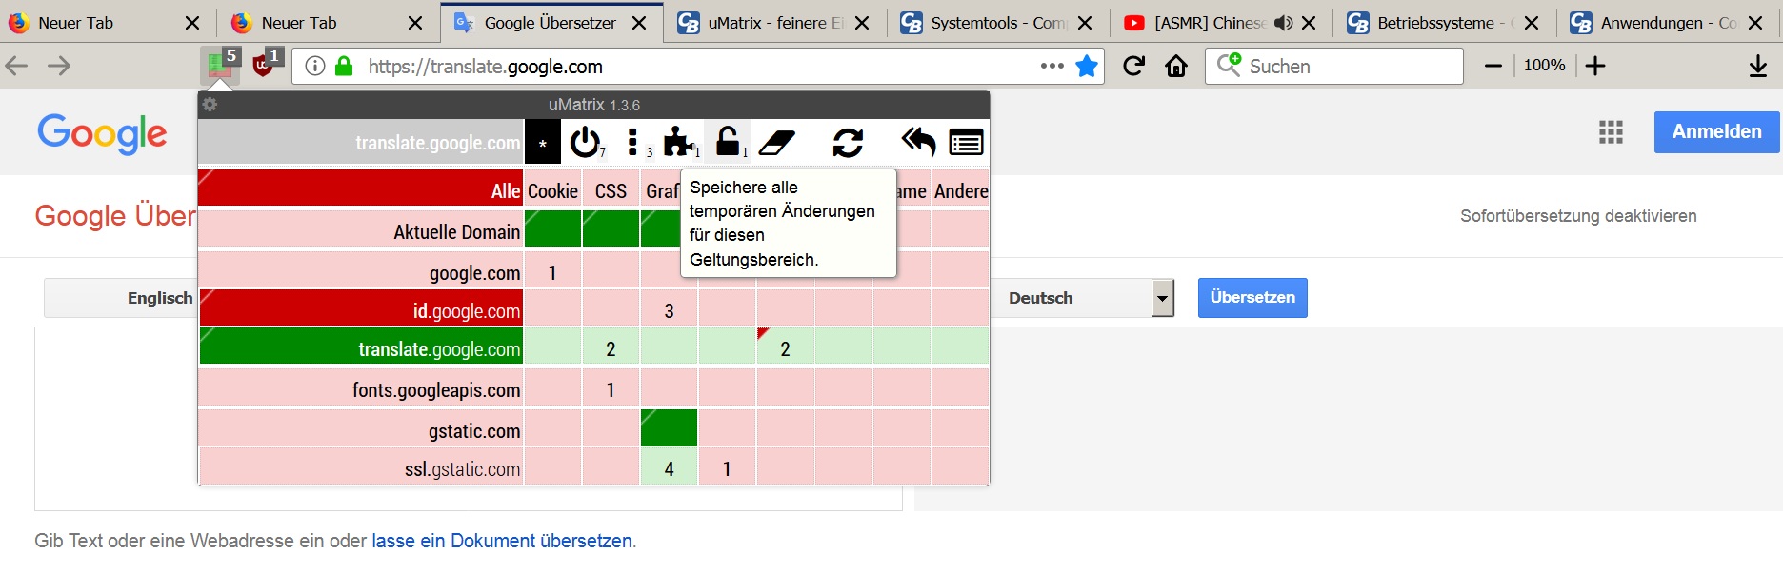The width and height of the screenshot is (1783, 575).
Task: Select Deutsch target language
Action: [x=1040, y=298]
